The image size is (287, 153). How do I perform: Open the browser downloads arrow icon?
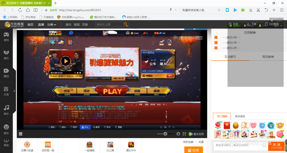coord(251,10)
